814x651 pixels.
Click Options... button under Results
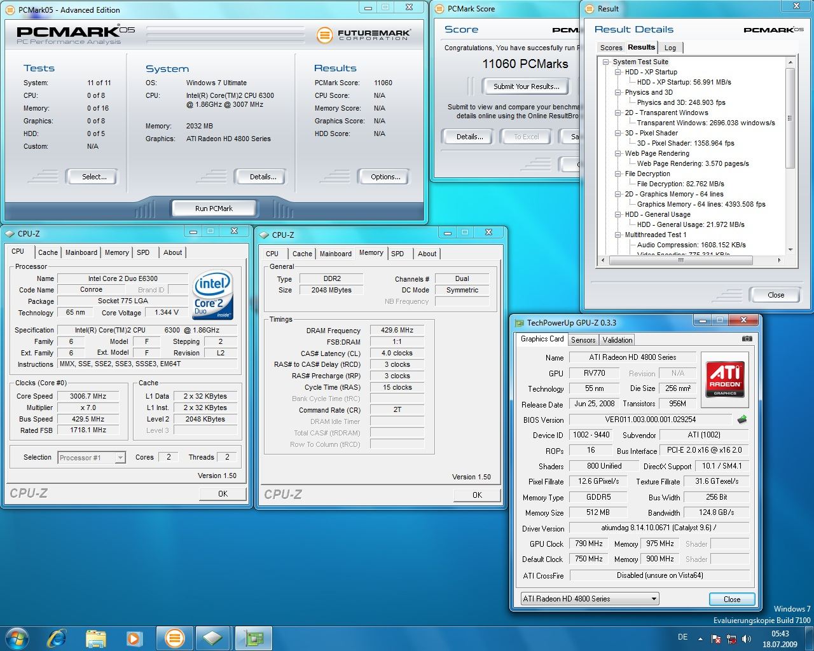pyautogui.click(x=385, y=177)
